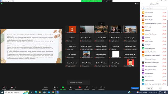Expand arrow next to Reactions
168x94 pixels.
(x=89, y=87)
